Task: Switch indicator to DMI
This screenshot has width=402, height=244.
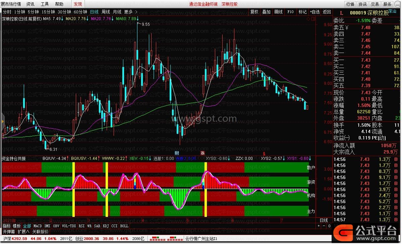Action: click(x=47, y=226)
